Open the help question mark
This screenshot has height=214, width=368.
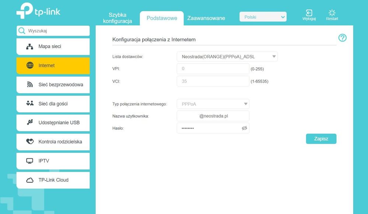pos(343,38)
